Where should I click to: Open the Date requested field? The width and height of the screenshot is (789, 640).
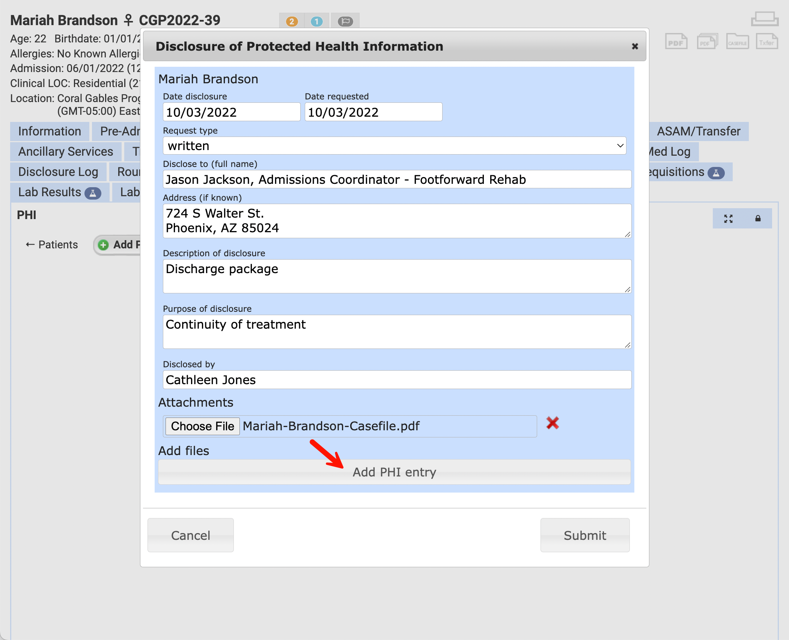[373, 112]
